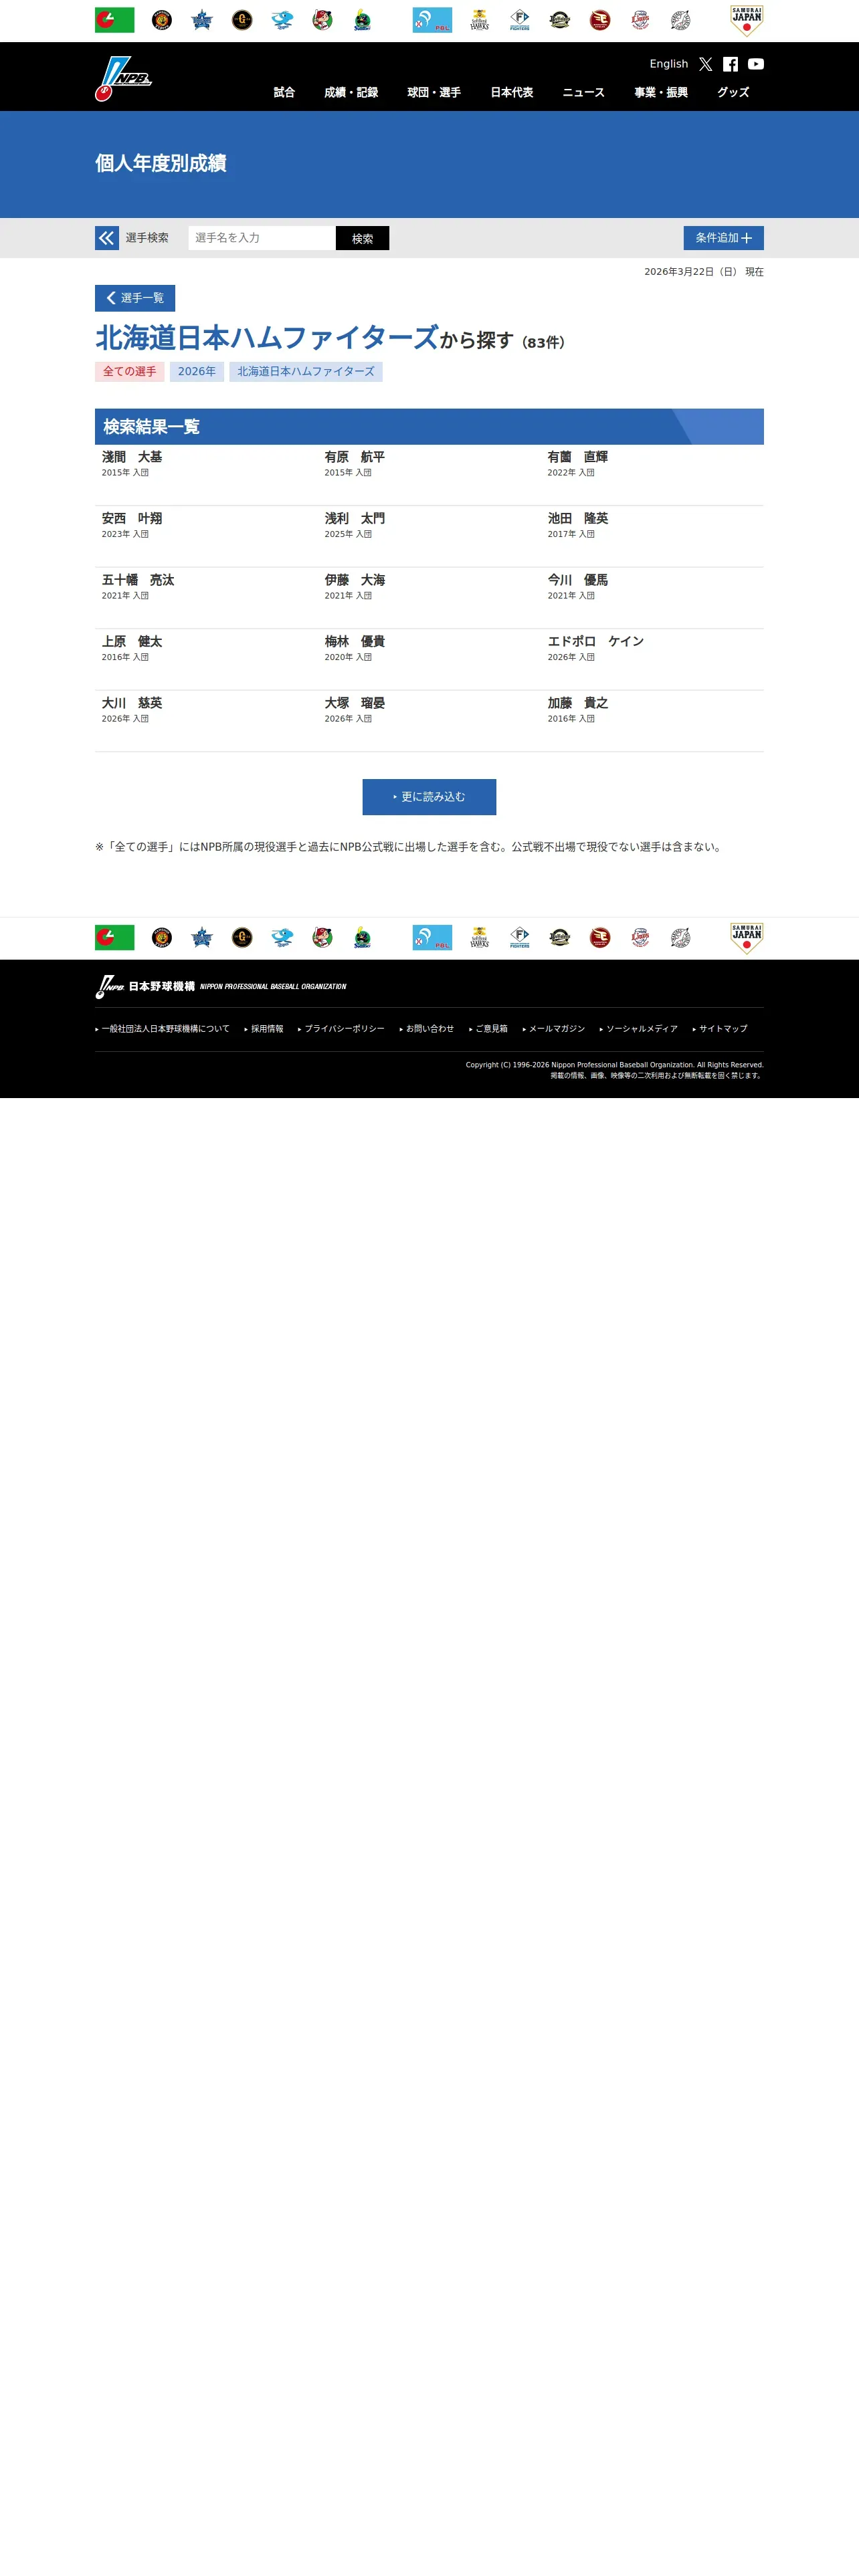Open the Seibu Lions logo in the header
The height and width of the screenshot is (2576, 859).
640,20
